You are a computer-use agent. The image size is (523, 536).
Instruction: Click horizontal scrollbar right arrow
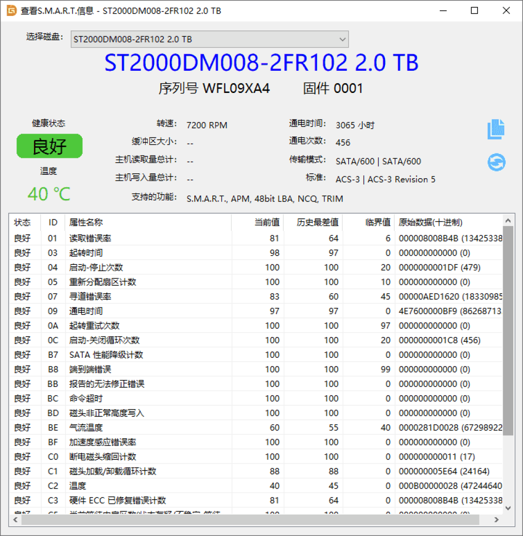497,520
